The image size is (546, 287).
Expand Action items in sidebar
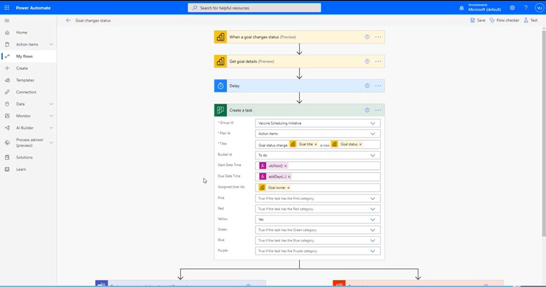[x=51, y=45]
